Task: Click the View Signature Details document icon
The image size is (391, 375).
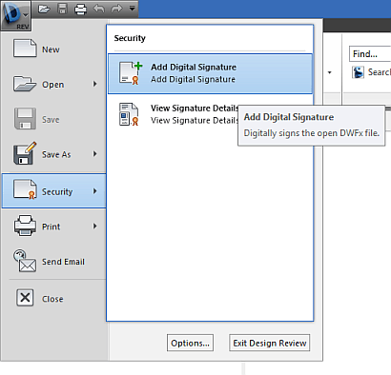Action: tap(129, 114)
